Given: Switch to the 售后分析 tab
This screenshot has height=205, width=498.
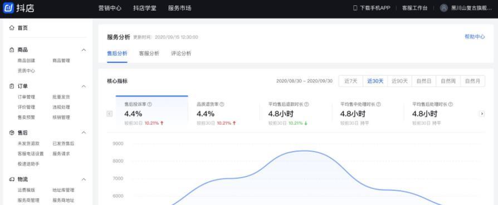Looking at the screenshot, I should point(117,53).
